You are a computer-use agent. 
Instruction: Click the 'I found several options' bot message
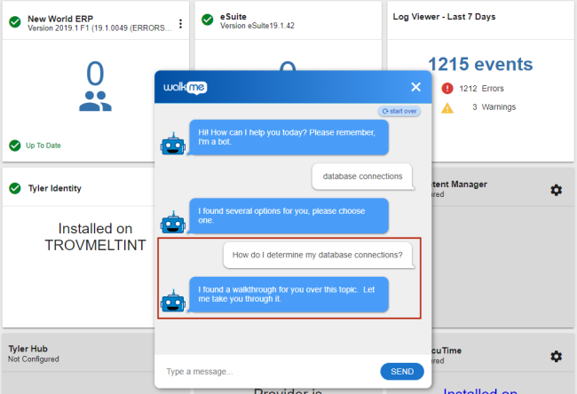pos(288,216)
